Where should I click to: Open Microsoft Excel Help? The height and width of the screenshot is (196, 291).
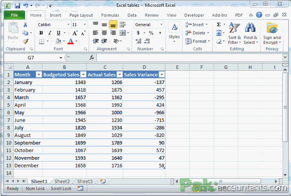[x=259, y=15]
